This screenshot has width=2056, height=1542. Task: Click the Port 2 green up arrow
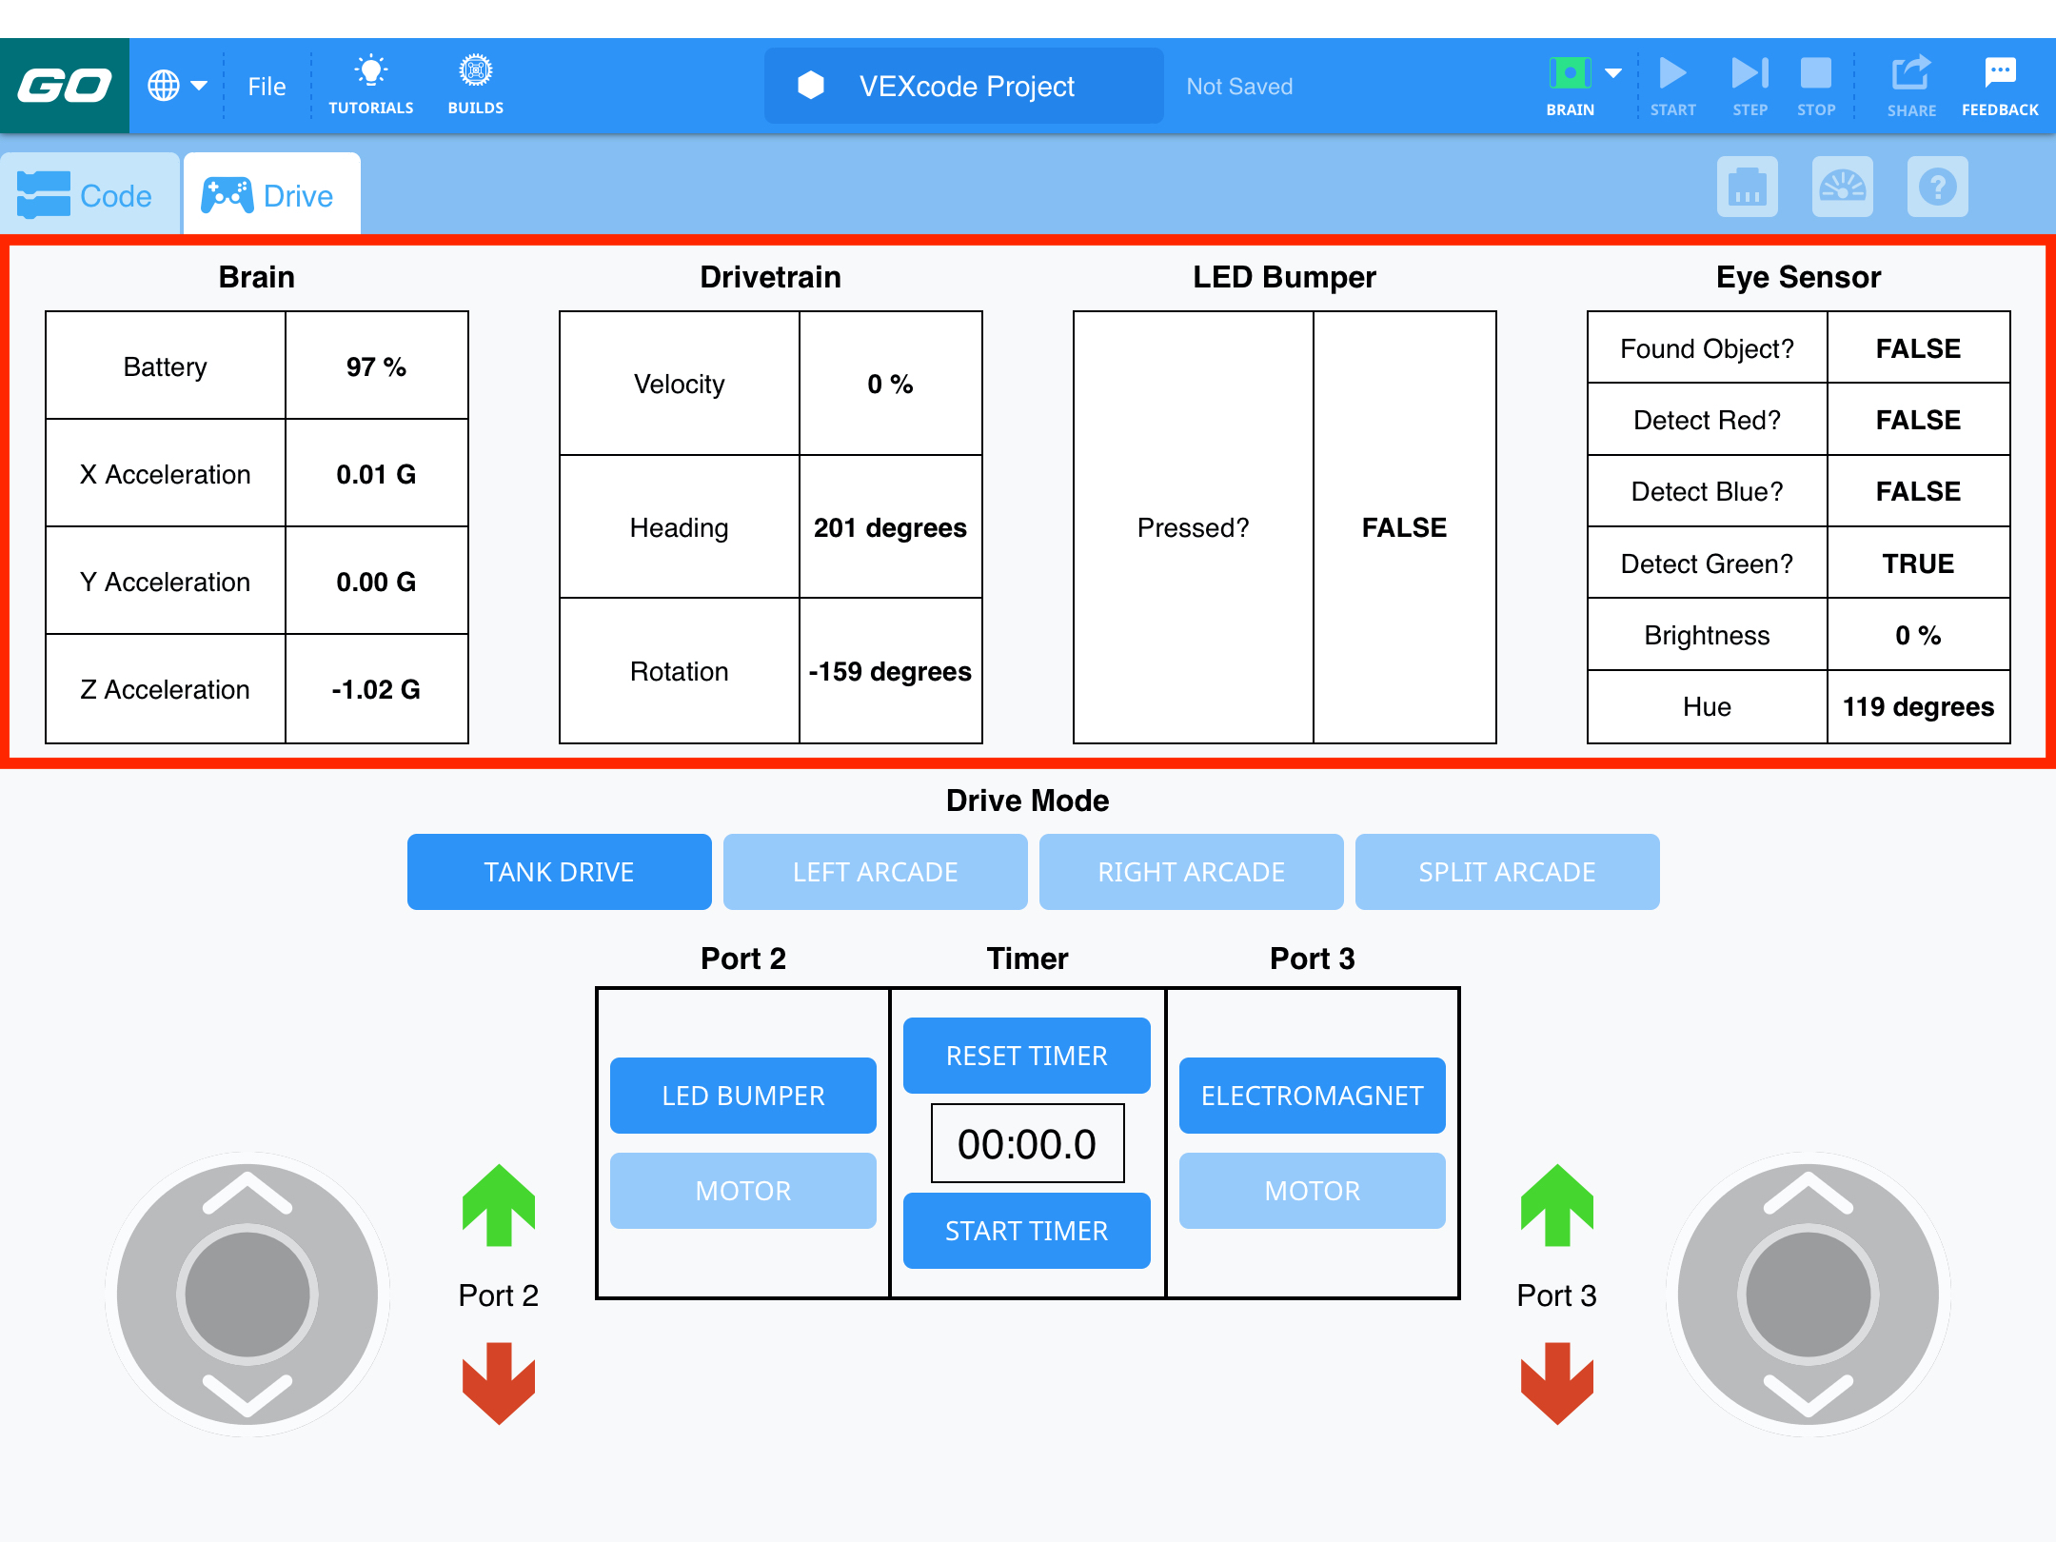click(x=498, y=1207)
